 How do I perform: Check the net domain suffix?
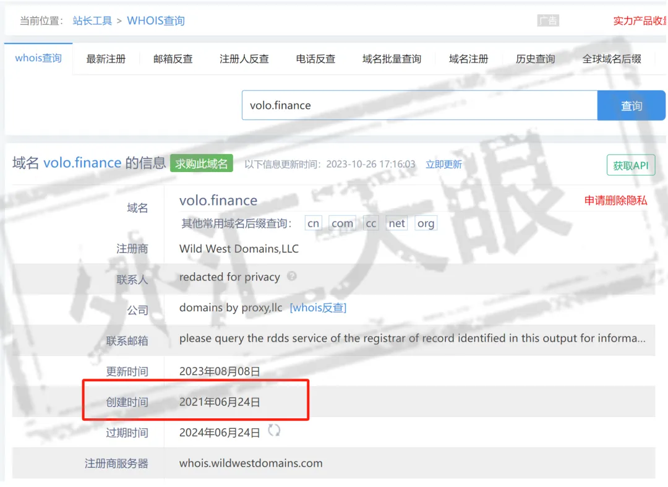(x=396, y=223)
